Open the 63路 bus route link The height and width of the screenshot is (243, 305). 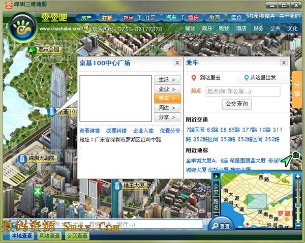pos(212,130)
